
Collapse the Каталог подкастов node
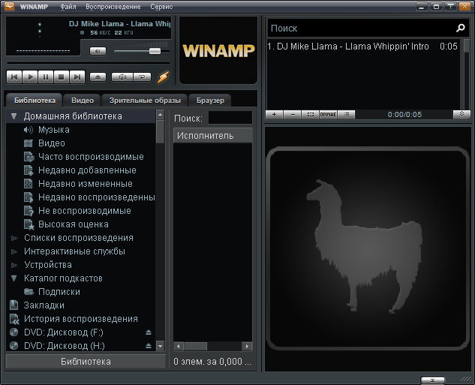click(14, 278)
